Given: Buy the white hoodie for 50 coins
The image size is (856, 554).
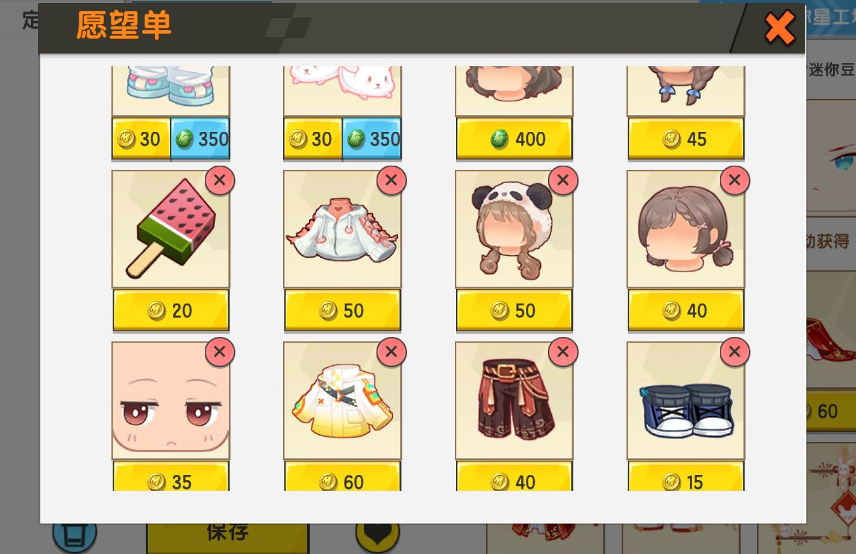Looking at the screenshot, I should pos(343,311).
